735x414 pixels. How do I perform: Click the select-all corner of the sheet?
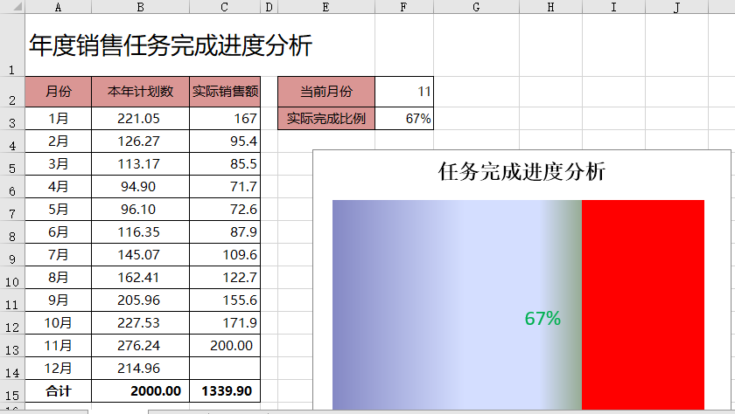click(x=11, y=7)
